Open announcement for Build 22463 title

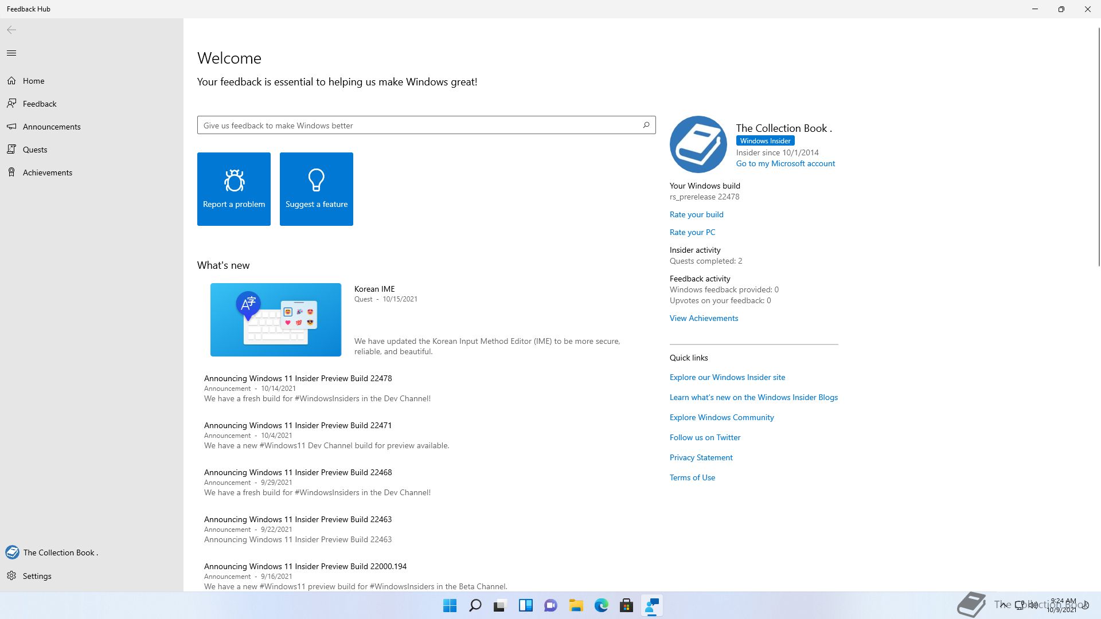tap(298, 519)
